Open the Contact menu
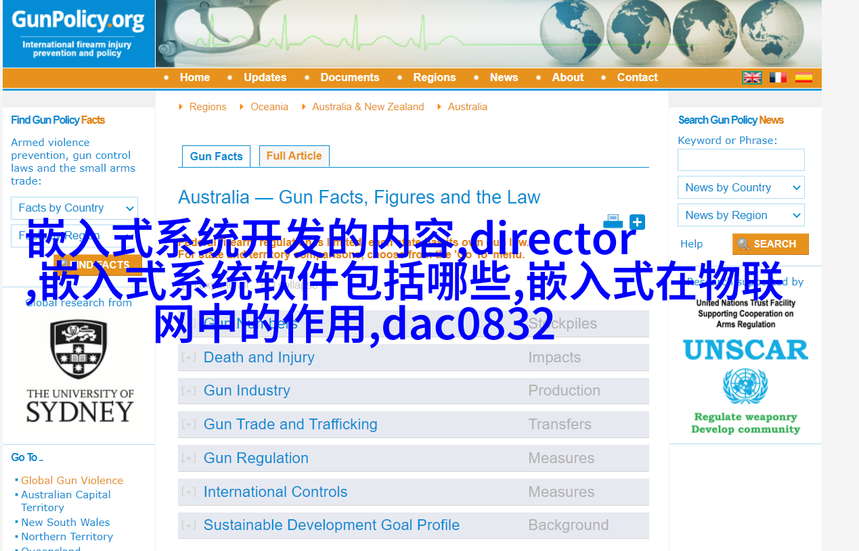This screenshot has width=859, height=551. [x=638, y=78]
